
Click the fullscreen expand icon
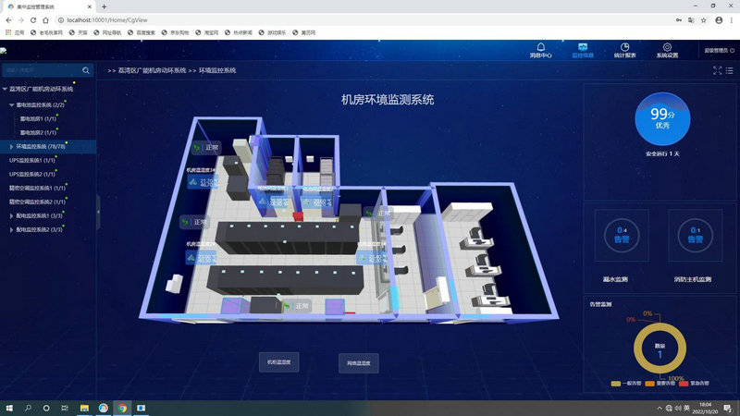point(718,70)
